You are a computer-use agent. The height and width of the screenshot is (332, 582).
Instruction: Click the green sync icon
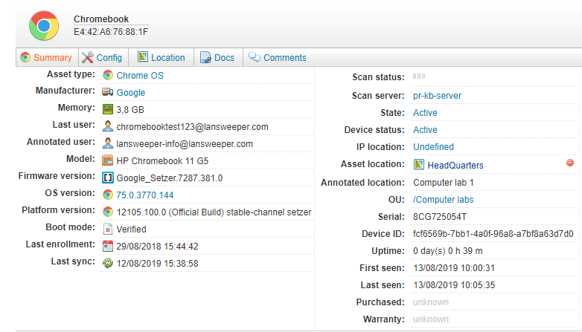[108, 263]
